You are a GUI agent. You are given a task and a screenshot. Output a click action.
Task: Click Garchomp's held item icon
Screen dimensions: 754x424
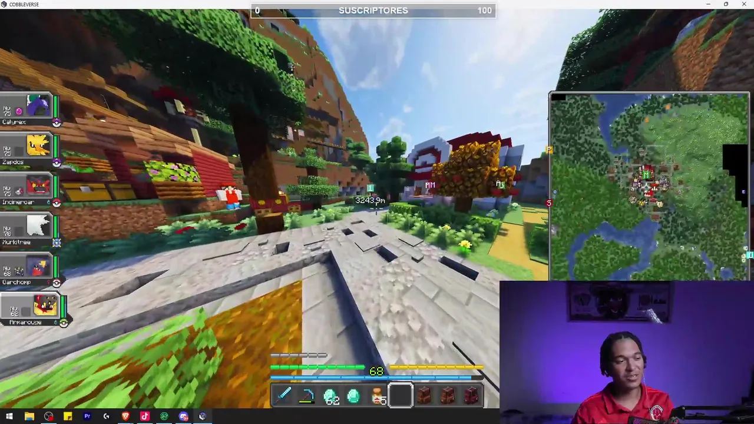19,271
